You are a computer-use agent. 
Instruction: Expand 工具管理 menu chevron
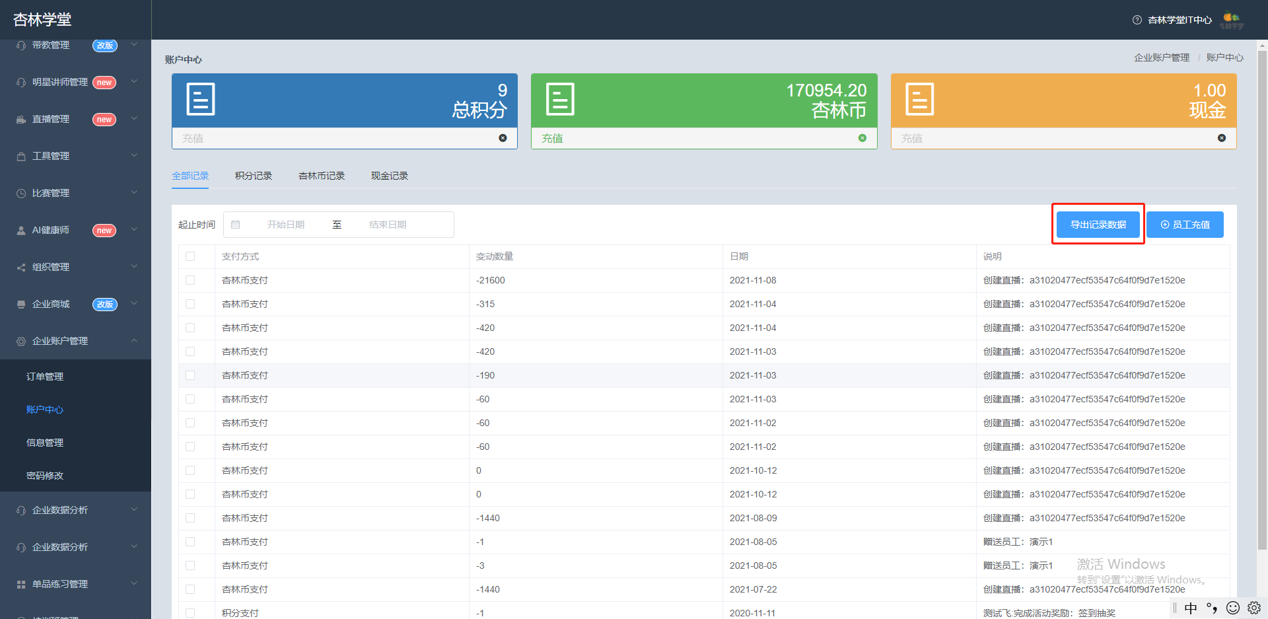[134, 156]
